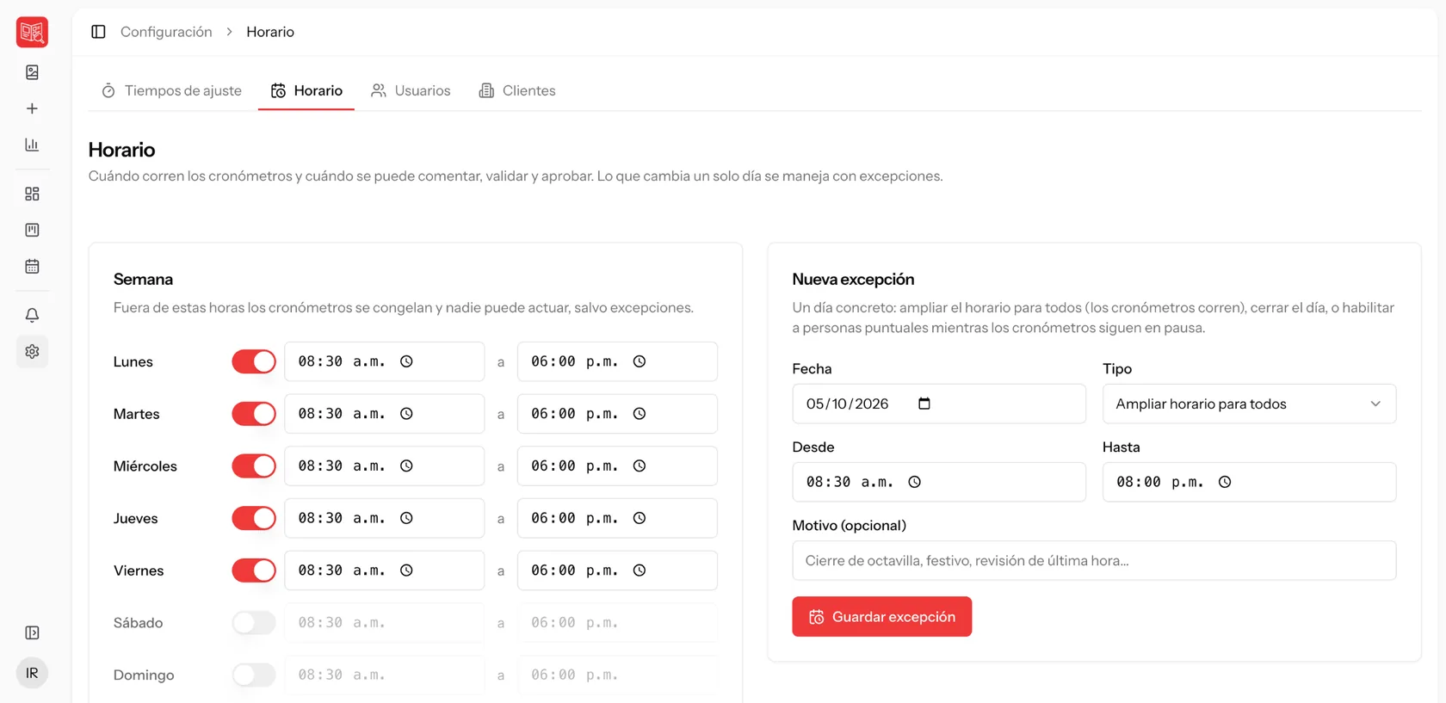The image size is (1446, 703).
Task: Open clock picker in Hasta field
Action: click(x=1225, y=482)
